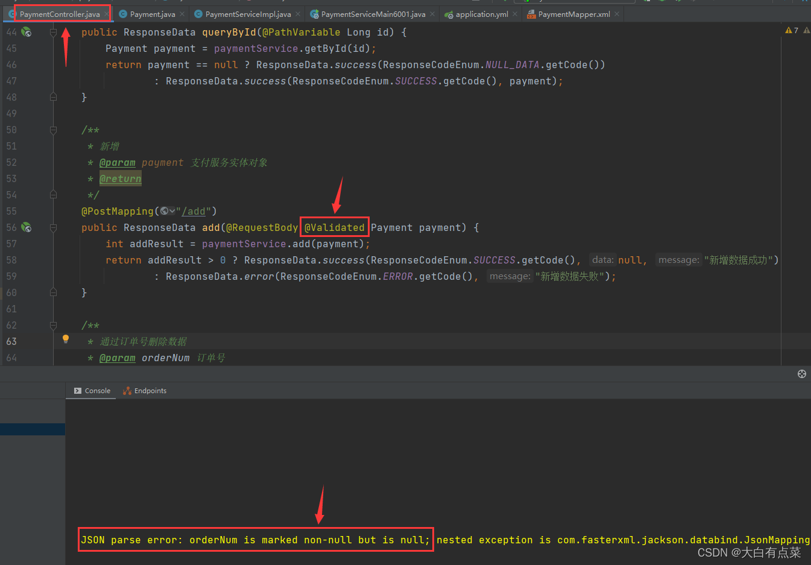The width and height of the screenshot is (811, 565).
Task: Open the PaymentMapper.xml tab
Action: pos(573,14)
